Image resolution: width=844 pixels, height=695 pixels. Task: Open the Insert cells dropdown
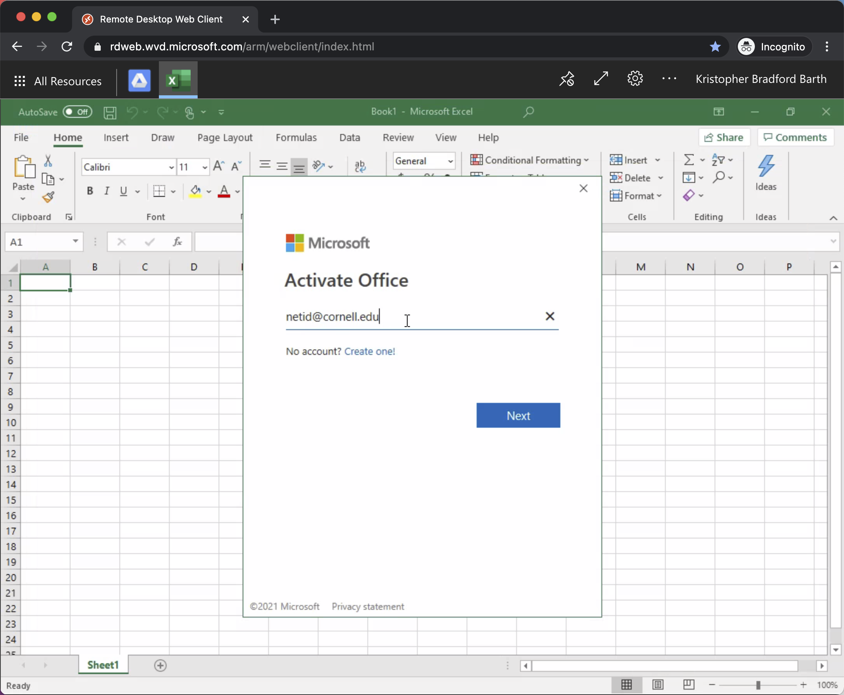(x=658, y=160)
